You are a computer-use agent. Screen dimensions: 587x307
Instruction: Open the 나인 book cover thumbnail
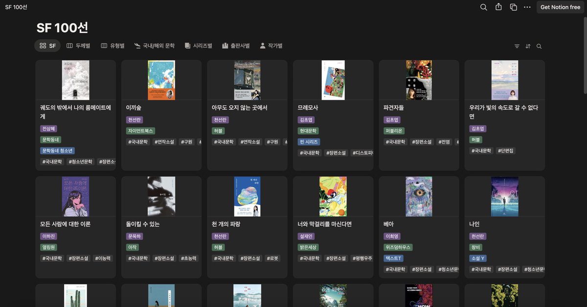(505, 197)
